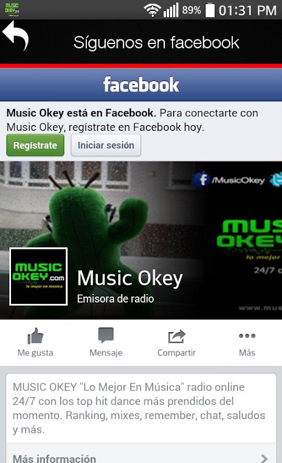Screen dimensions: 282x463
Task: Open the Más three-dots menu
Action: 247,336
